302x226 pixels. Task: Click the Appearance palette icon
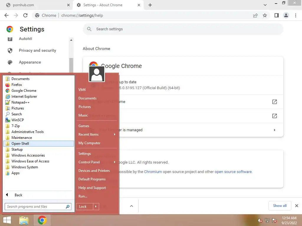[10, 62]
